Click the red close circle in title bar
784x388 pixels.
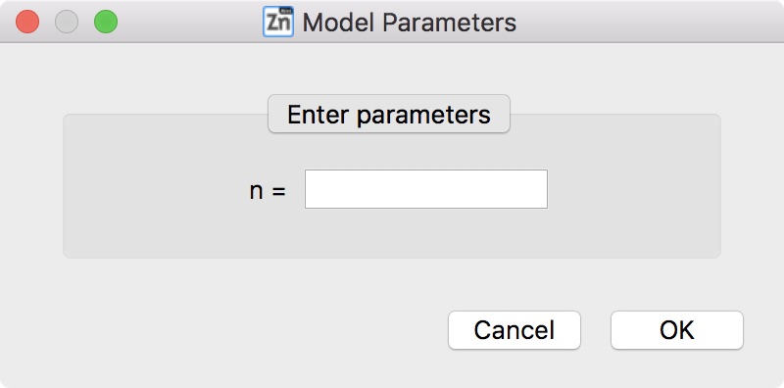coord(27,22)
